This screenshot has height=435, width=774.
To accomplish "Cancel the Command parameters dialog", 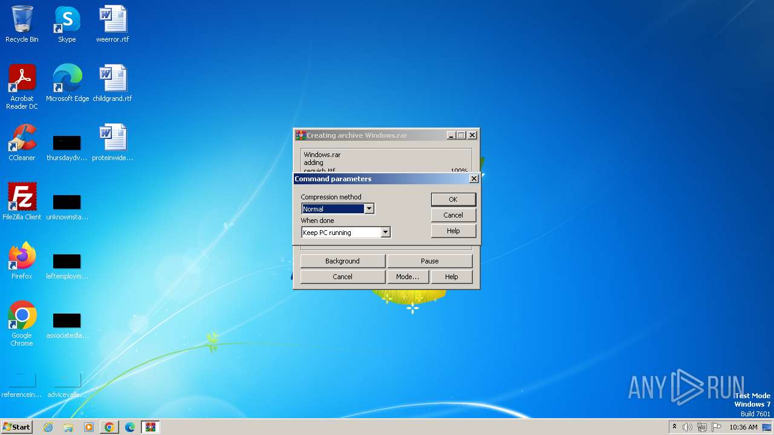I will (454, 215).
